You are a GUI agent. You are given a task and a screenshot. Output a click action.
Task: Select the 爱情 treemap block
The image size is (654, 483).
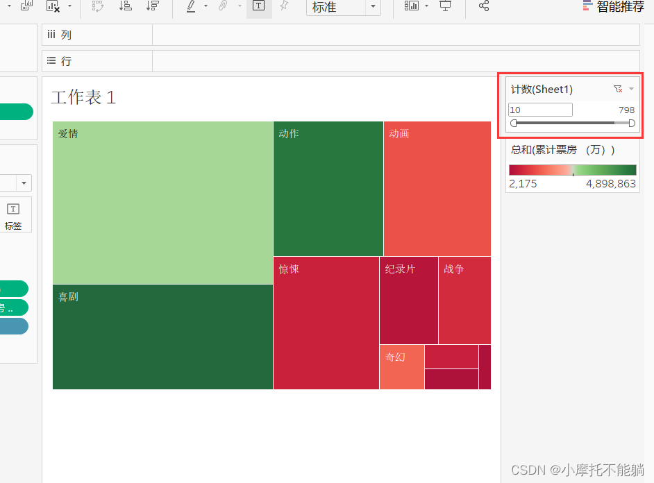[x=162, y=203]
